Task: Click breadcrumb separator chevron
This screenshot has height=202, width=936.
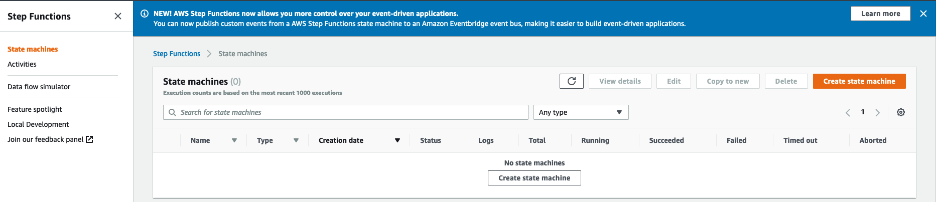Action: coord(209,54)
